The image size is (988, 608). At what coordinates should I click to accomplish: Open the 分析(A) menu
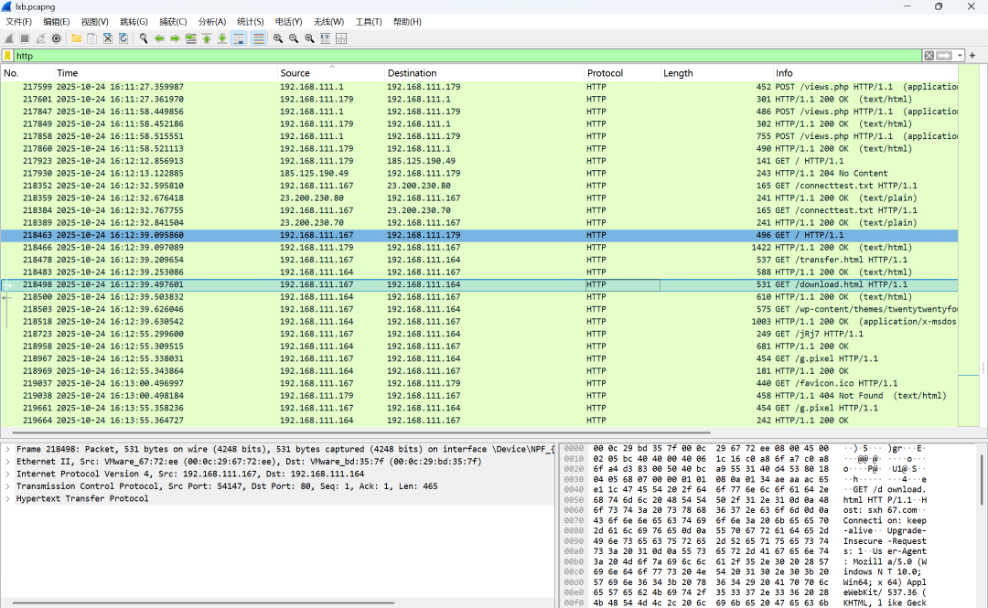tap(211, 21)
